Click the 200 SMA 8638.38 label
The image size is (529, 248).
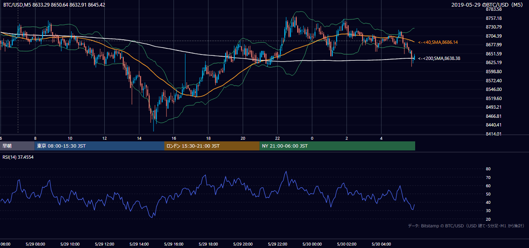point(439,58)
